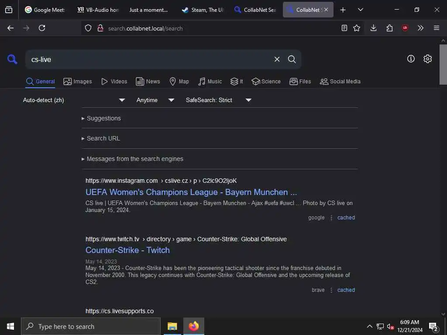The height and width of the screenshot is (335, 447).
Task: Click the Firefox View icon in tab bar
Action: pos(9,10)
